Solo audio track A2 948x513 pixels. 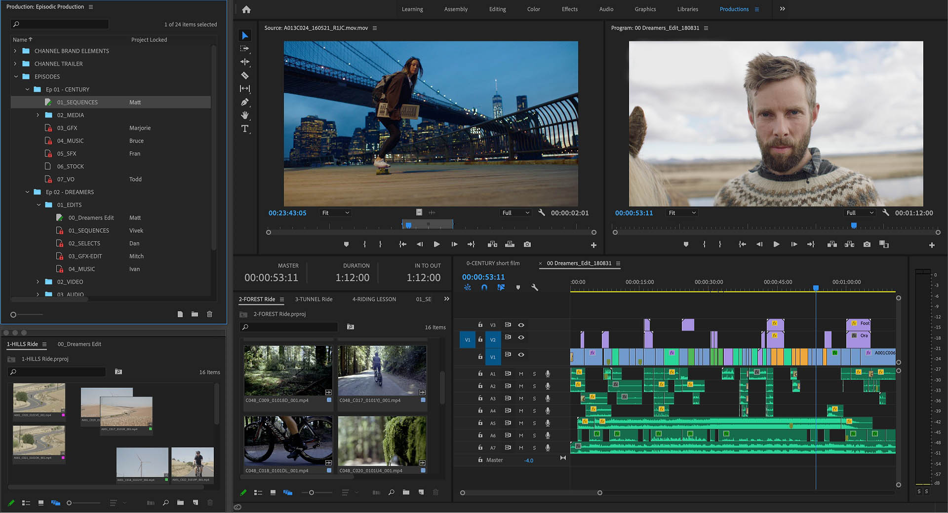(x=534, y=386)
